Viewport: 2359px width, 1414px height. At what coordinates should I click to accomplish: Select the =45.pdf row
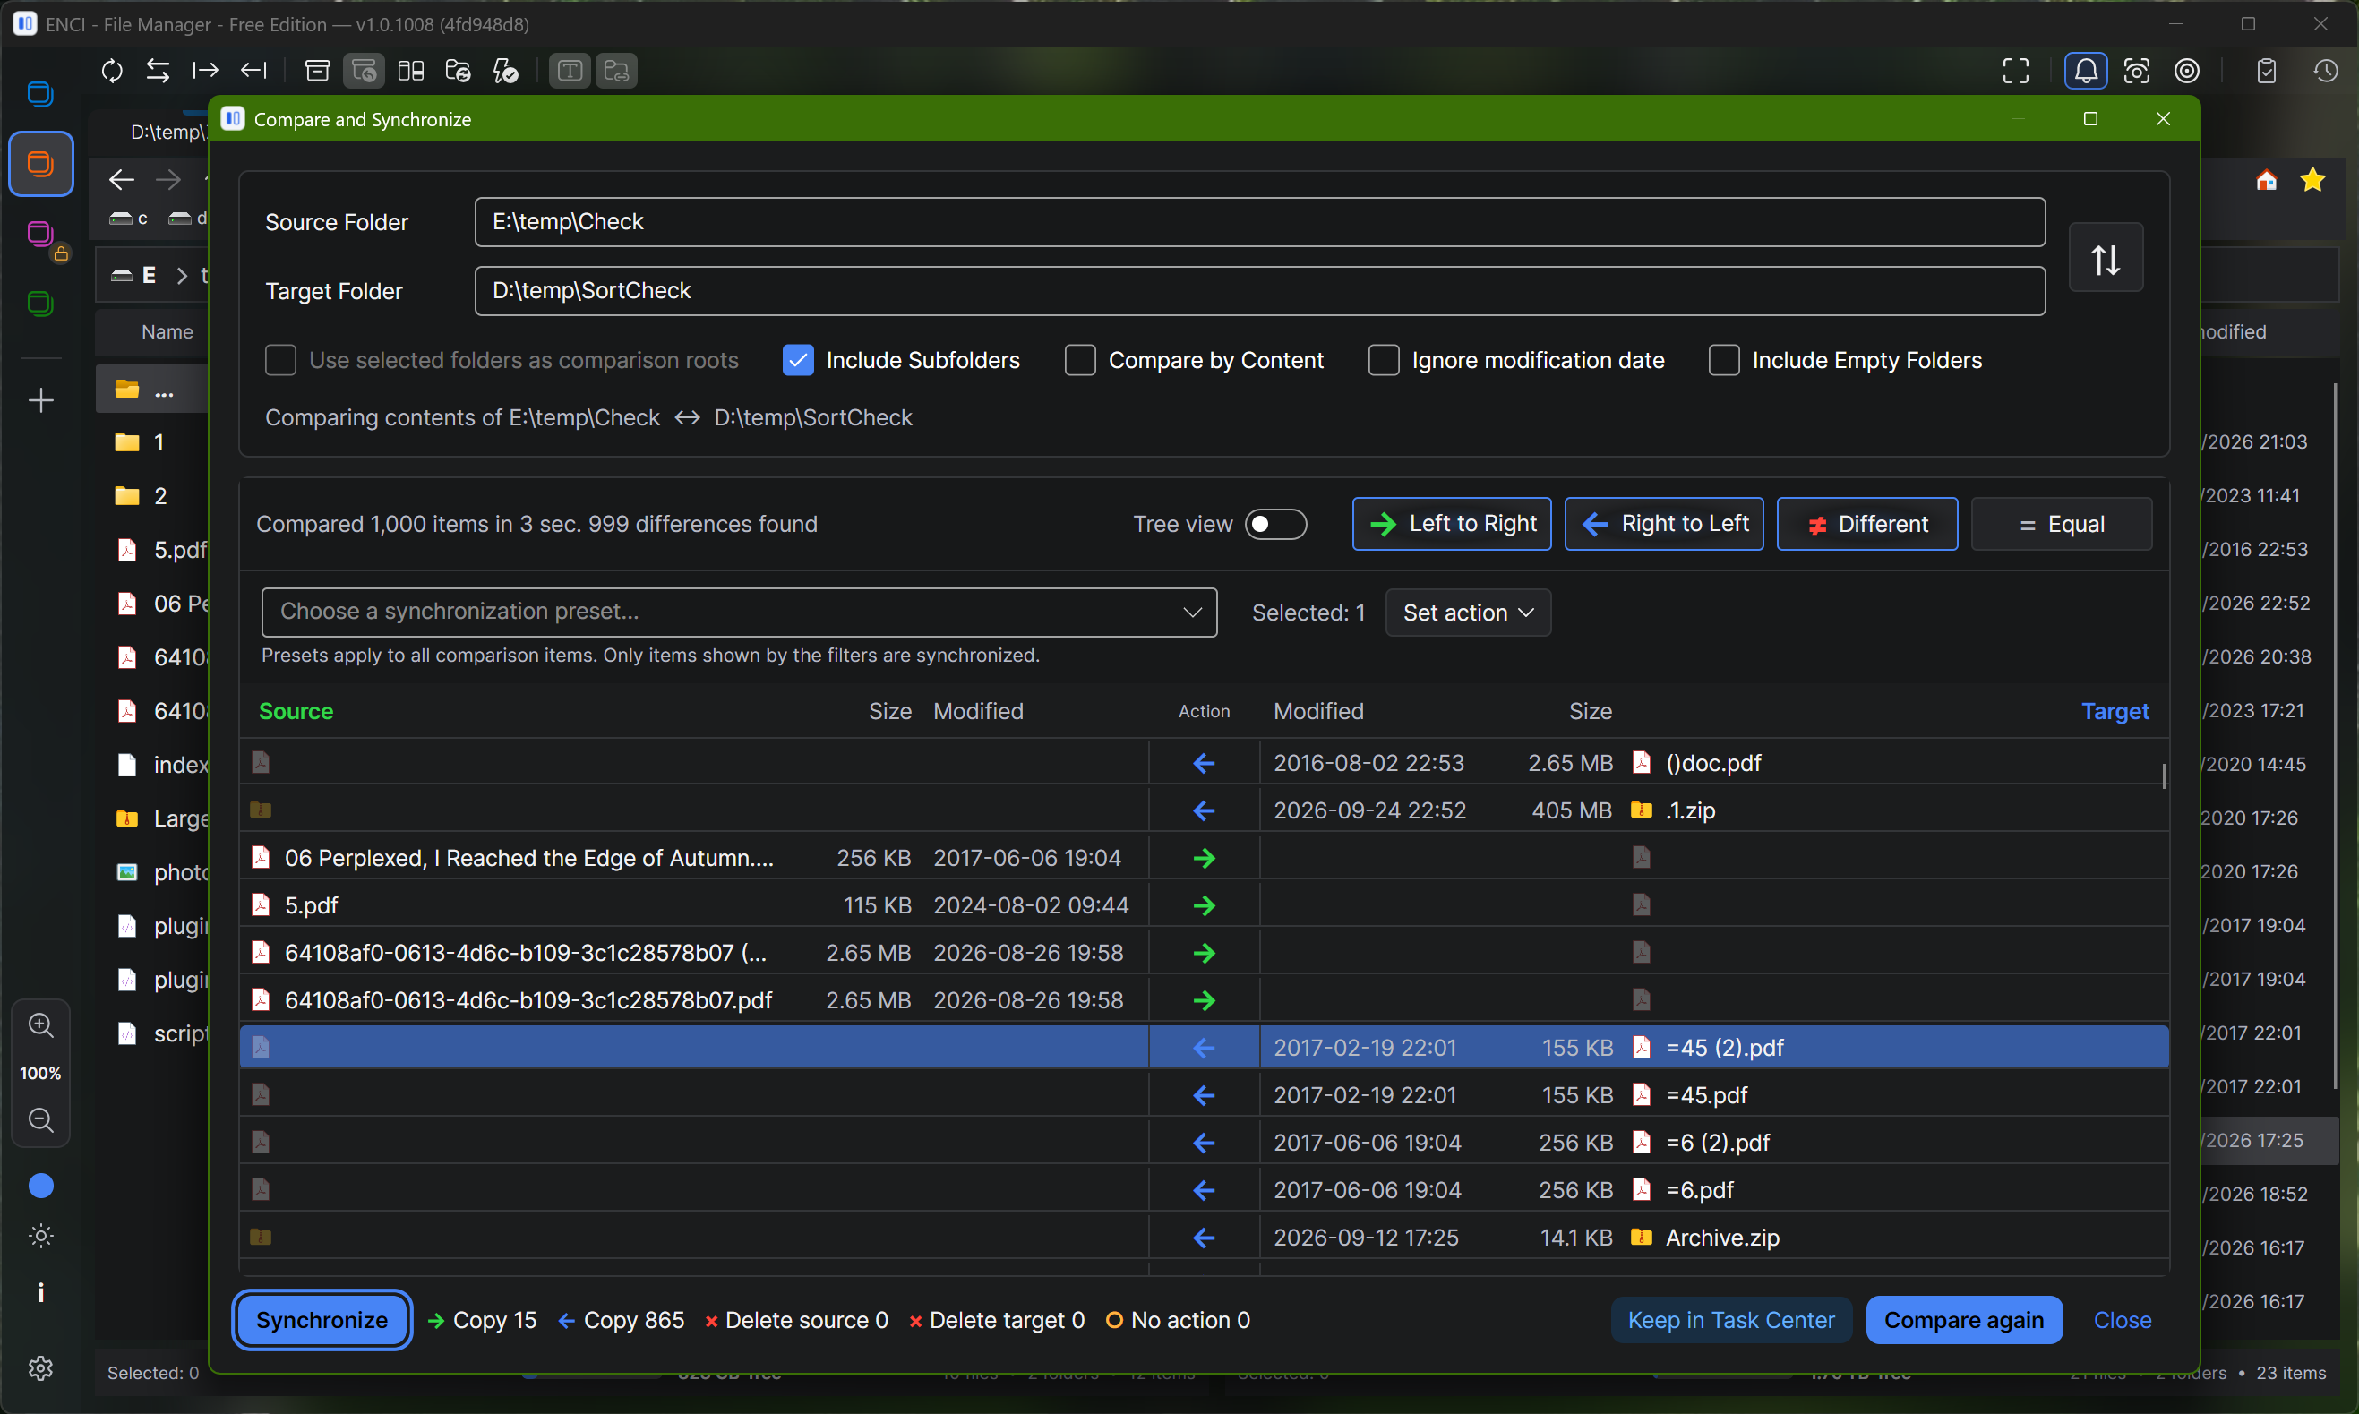1205,1095
